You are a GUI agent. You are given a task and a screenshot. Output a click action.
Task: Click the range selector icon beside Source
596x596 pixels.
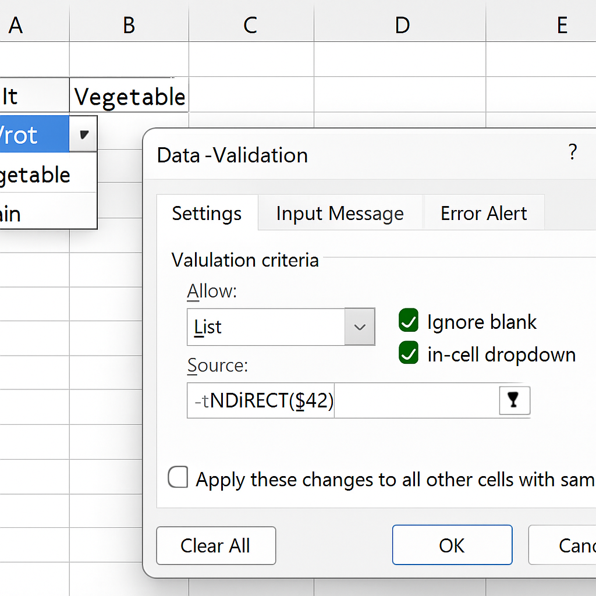coord(515,400)
